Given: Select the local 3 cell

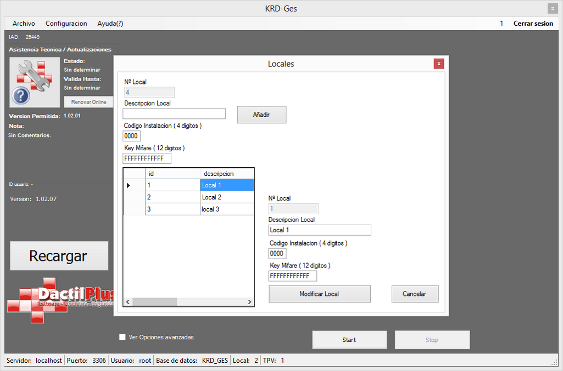Looking at the screenshot, I should [227, 209].
